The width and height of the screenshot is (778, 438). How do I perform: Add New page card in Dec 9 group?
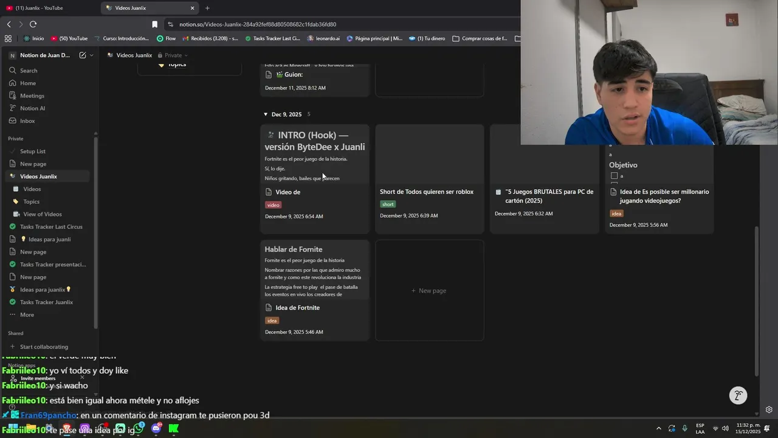(x=430, y=290)
